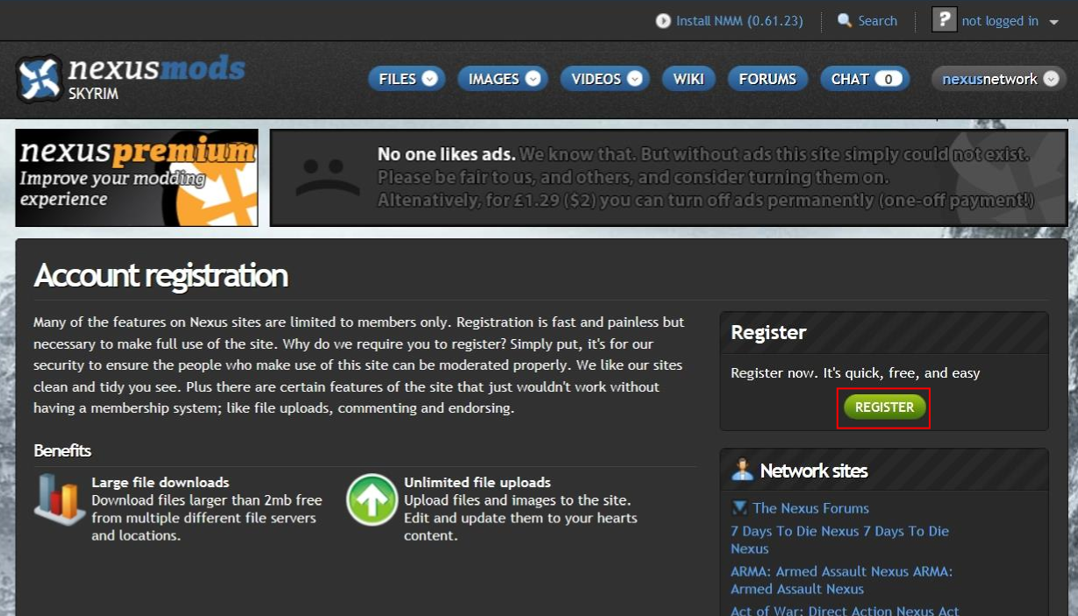
Task: Open 7 Days To Die Nexus link
Action: click(x=839, y=540)
